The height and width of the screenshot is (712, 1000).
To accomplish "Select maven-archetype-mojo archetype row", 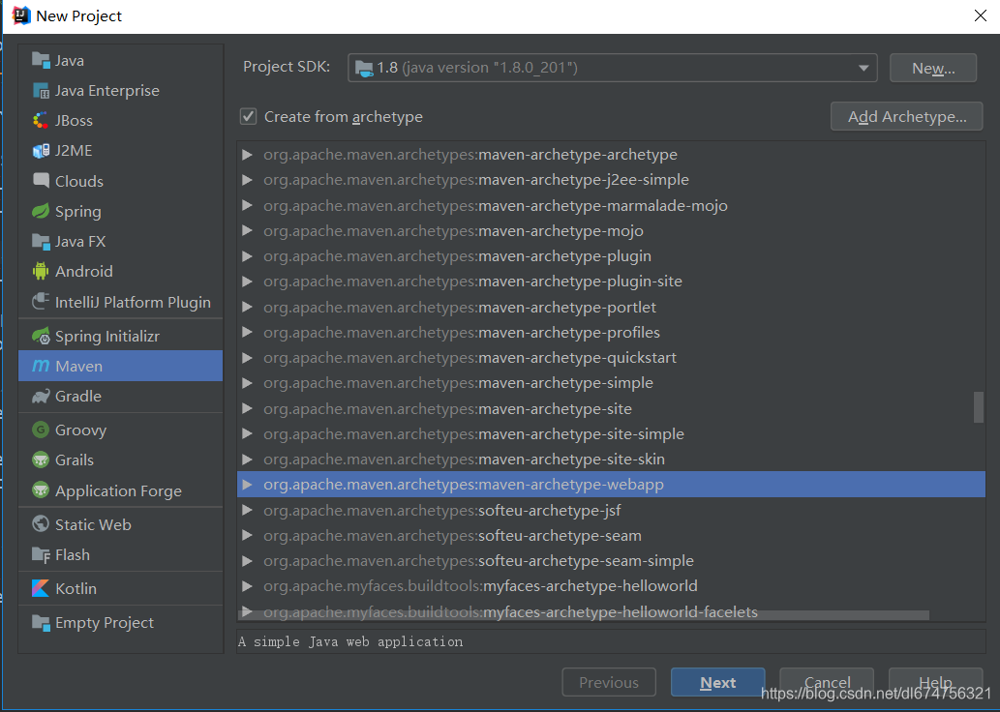I will click(x=611, y=231).
